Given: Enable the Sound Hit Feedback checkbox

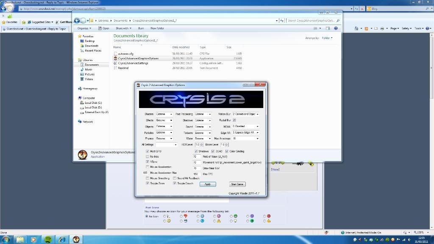Looking at the screenshot, I should point(174,178).
